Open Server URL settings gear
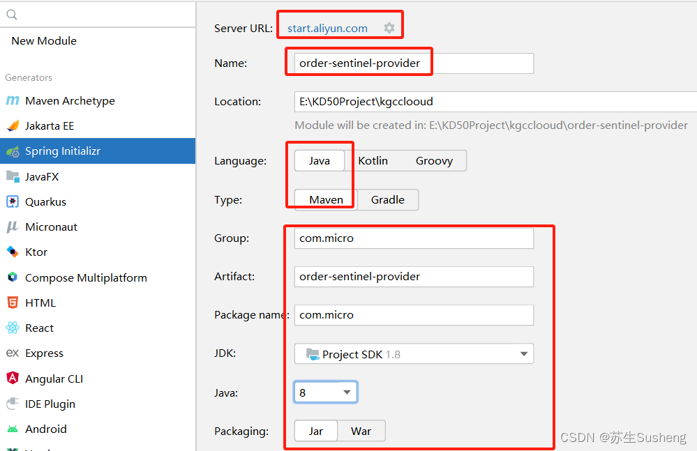The width and height of the screenshot is (697, 451). [x=389, y=28]
